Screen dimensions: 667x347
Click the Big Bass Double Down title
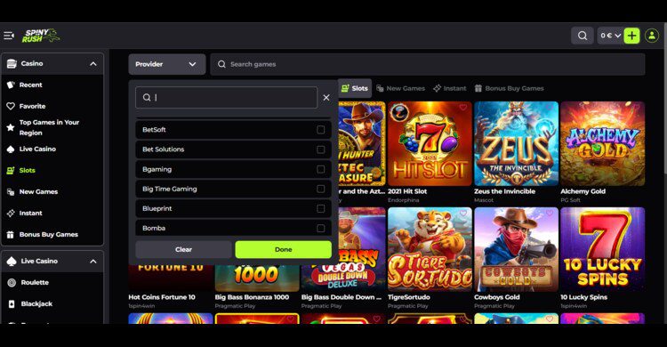tap(342, 297)
